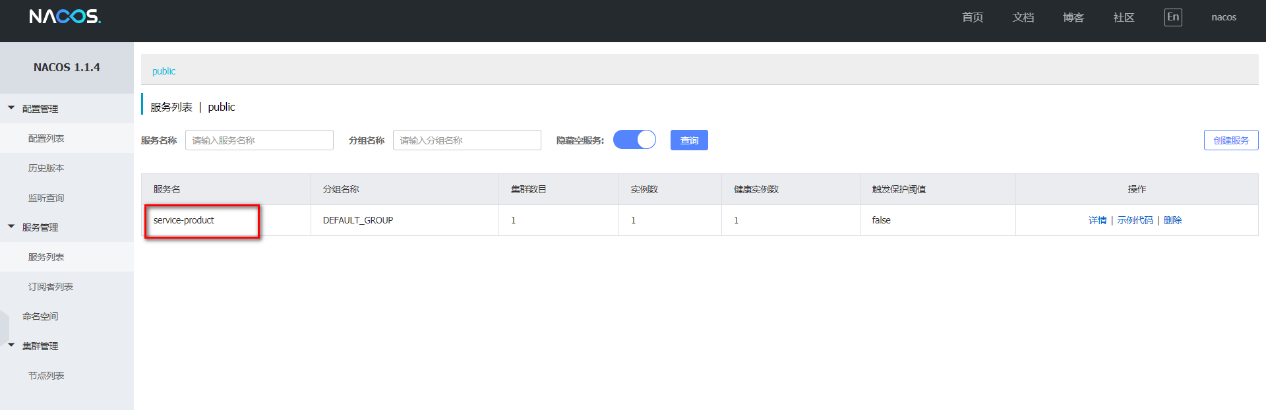Click the 健康实例数 column header
This screenshot has width=1266, height=410.
[791, 189]
